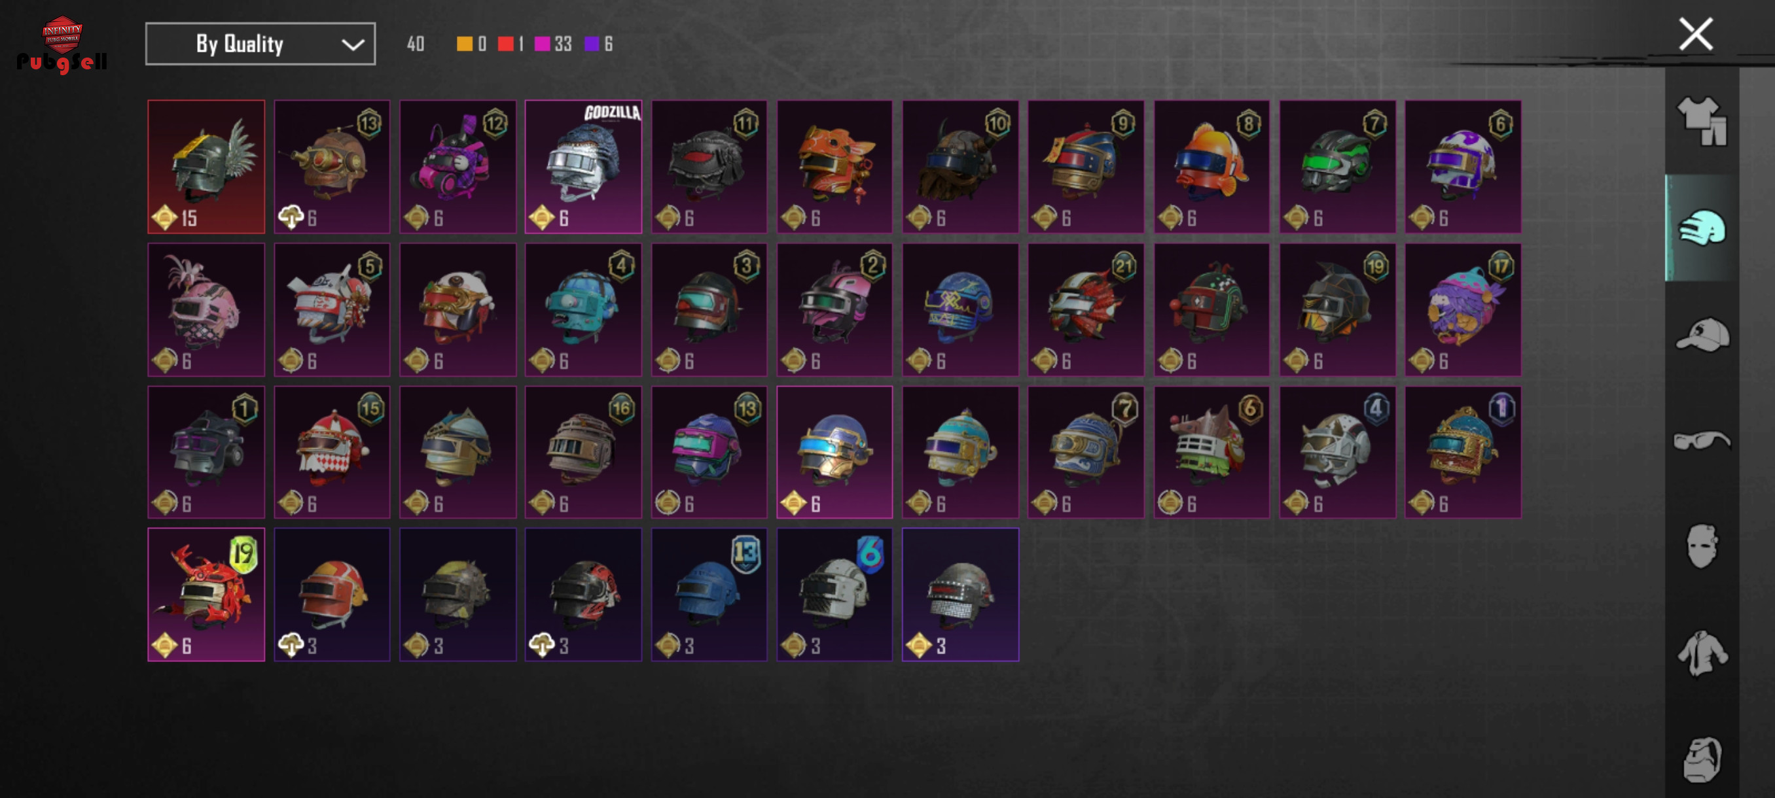Expand the By Quality sort dropdown
This screenshot has height=798, width=1775.
pos(260,44)
